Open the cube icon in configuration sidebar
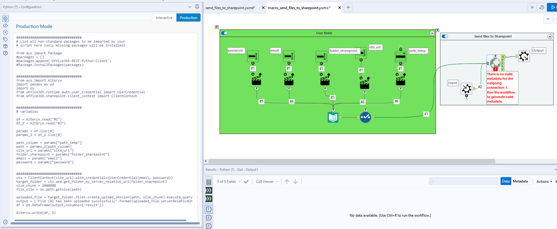 point(6,46)
